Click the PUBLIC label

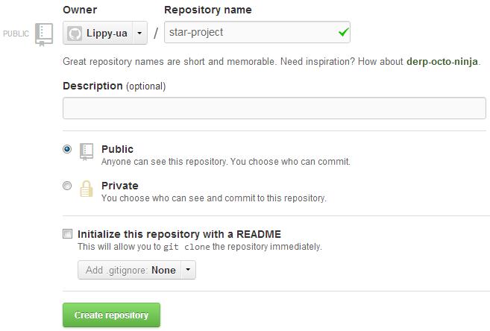pyautogui.click(x=16, y=34)
